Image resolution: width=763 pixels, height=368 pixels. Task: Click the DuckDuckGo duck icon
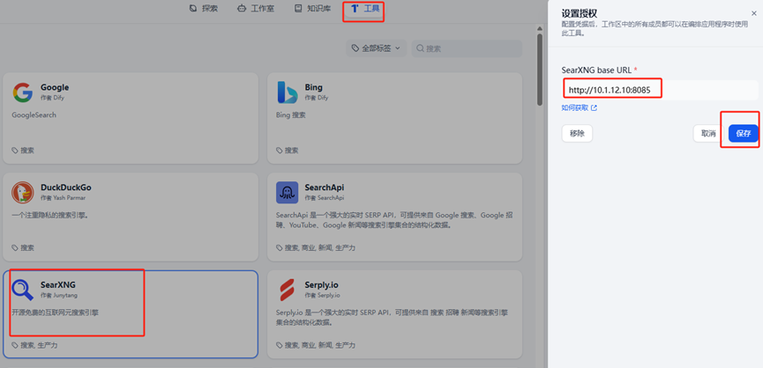tap(22, 192)
